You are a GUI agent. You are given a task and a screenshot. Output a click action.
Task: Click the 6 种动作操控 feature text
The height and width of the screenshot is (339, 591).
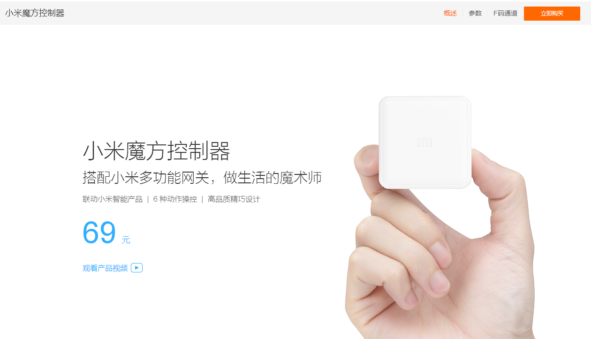pos(175,199)
